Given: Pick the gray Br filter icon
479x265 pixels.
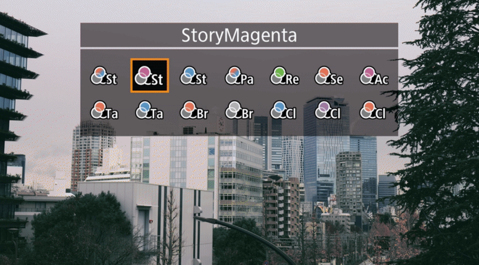Looking at the screenshot, I should [x=239, y=110].
